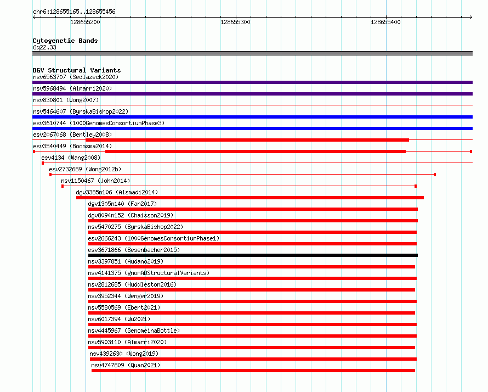This screenshot has width=488, height=392.
Task: Click esv2666243 (1000GenomesConsortiumPhase1) label
Action: click(x=154, y=238)
